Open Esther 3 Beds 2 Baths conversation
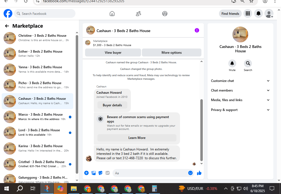Screen dimensions: 281x194 37,54
